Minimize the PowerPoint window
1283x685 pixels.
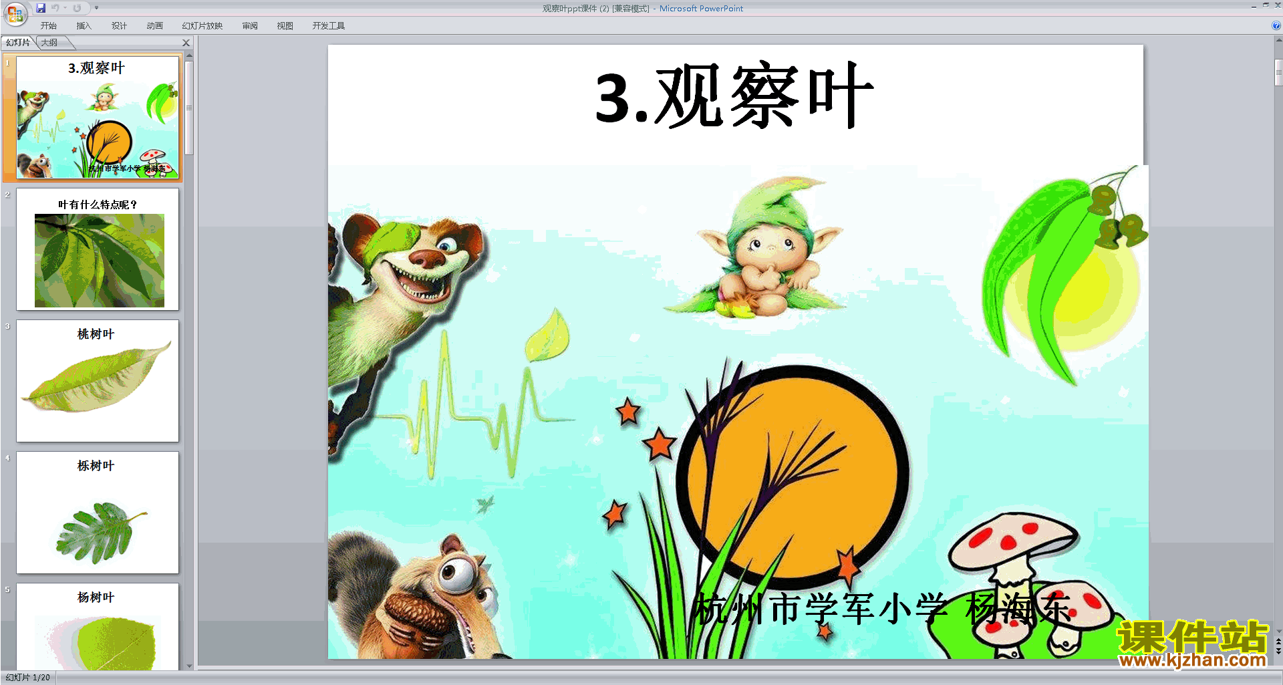click(x=1254, y=5)
